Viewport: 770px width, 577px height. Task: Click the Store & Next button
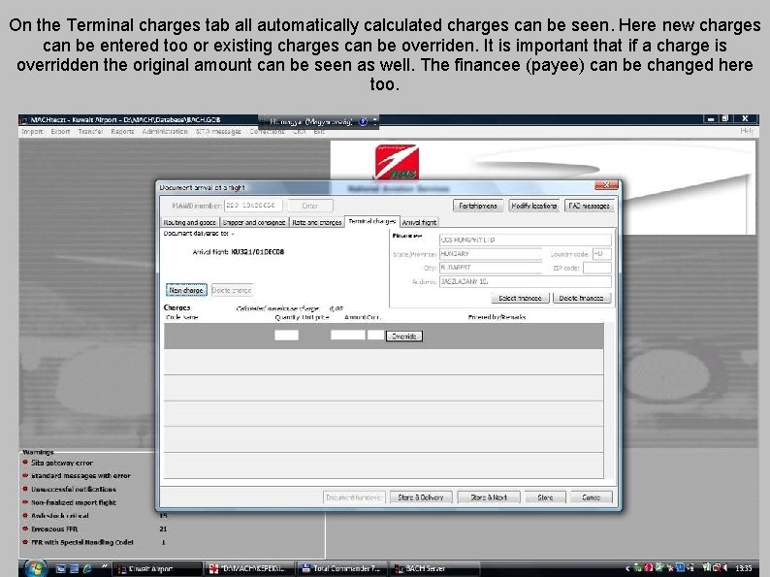[488, 497]
